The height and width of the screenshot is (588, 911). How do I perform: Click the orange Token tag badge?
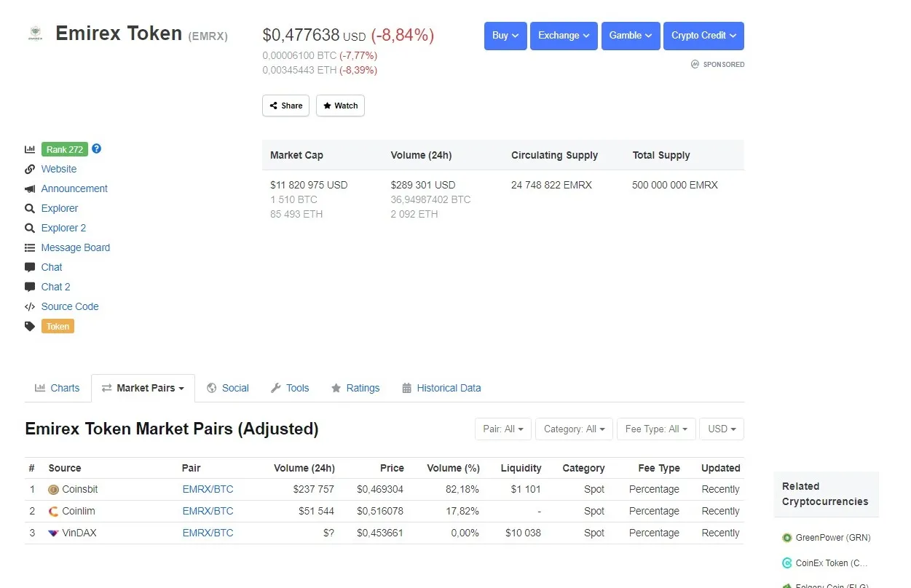[58, 326]
